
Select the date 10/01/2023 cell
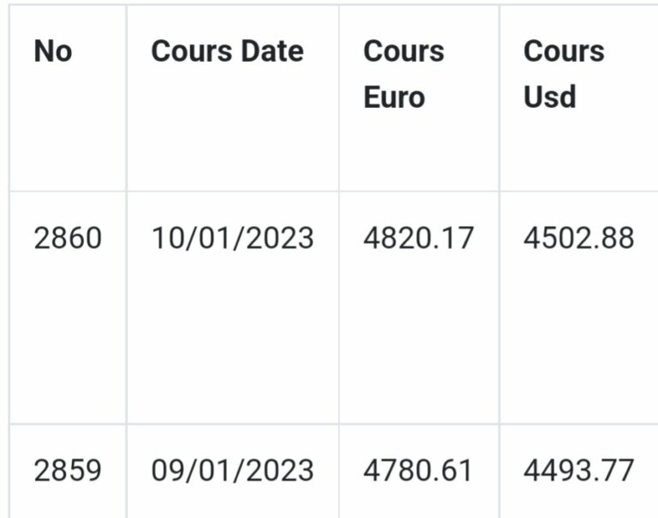point(232,238)
